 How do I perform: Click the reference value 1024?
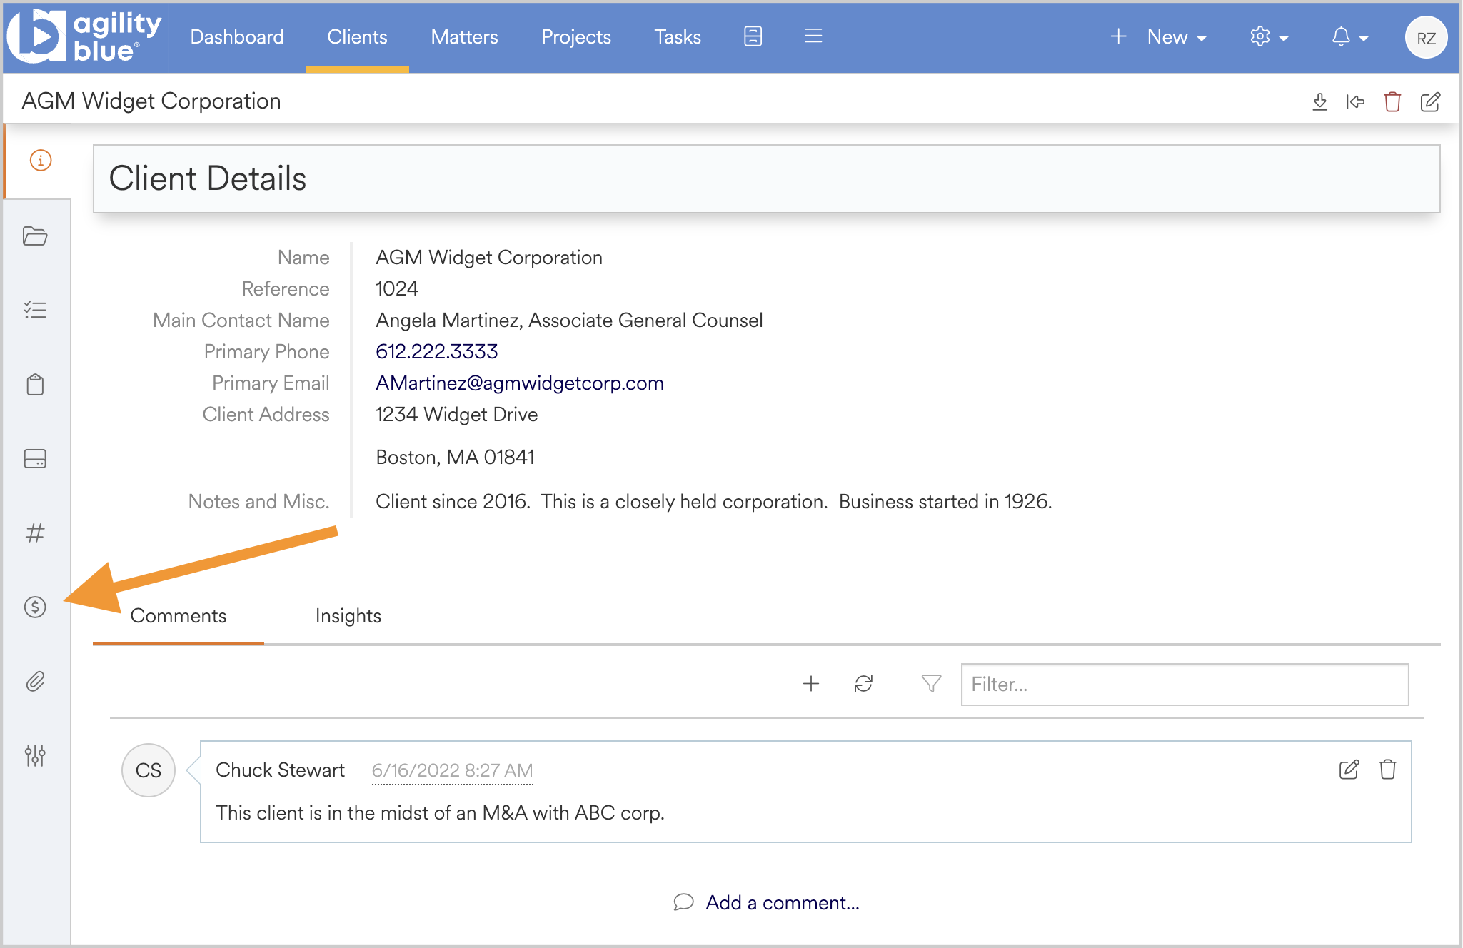click(x=397, y=288)
